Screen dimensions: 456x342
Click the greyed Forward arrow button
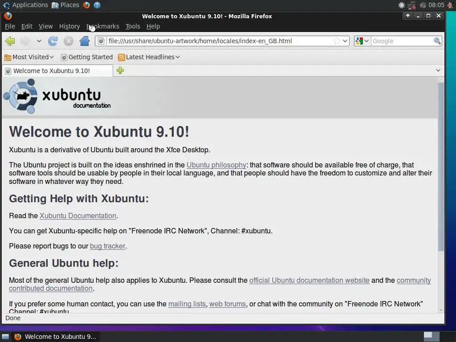25,41
